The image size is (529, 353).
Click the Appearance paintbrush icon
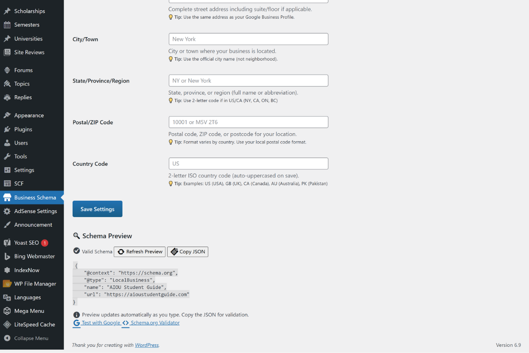tap(7, 116)
